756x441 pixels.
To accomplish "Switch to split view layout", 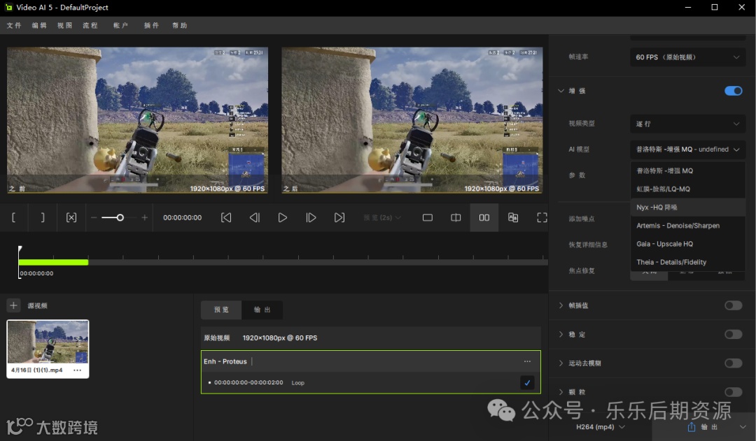I will (x=456, y=217).
